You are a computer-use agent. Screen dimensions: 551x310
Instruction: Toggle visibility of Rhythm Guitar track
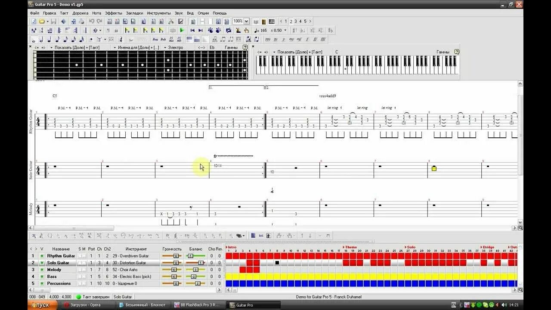(42, 256)
